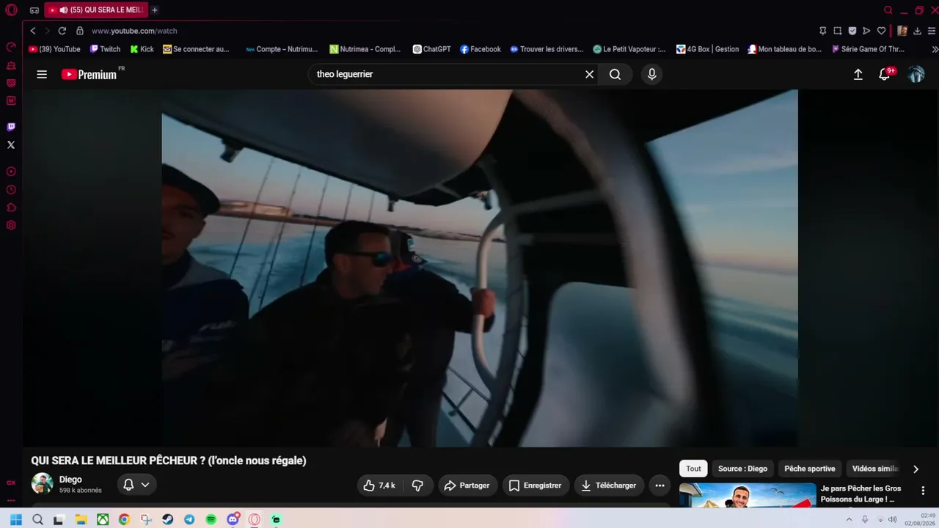Select the Source : Diego chip

tap(742, 469)
